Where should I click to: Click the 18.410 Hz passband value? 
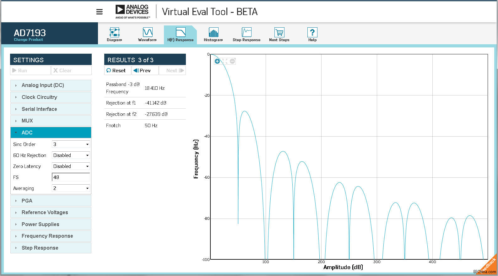(154, 88)
